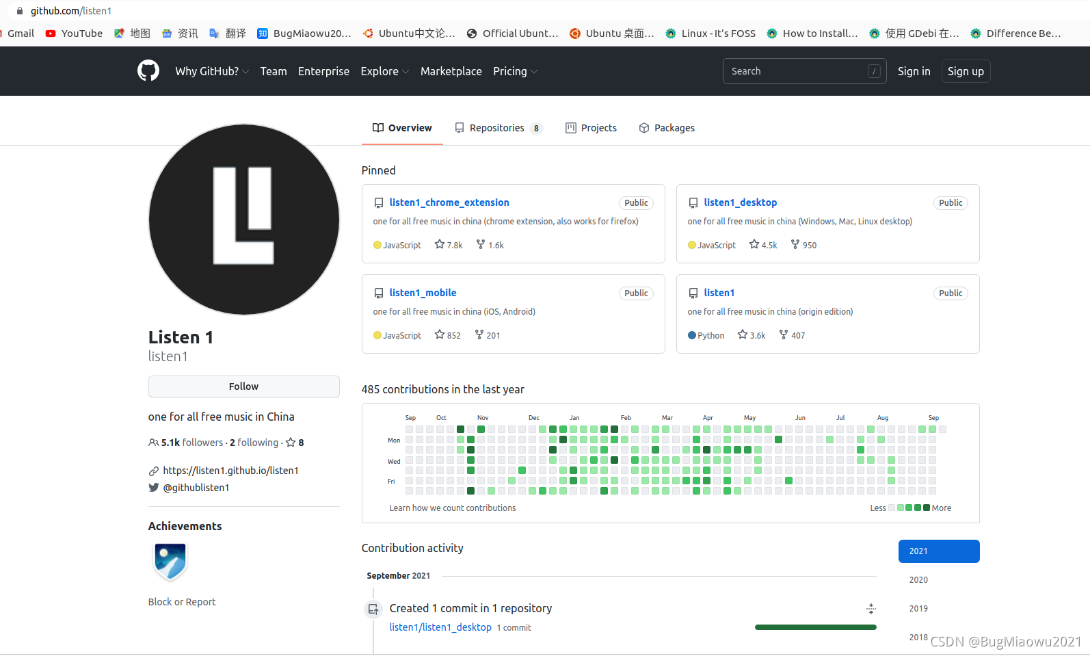Click the Sign up button
This screenshot has height=656, width=1090.
(x=966, y=71)
